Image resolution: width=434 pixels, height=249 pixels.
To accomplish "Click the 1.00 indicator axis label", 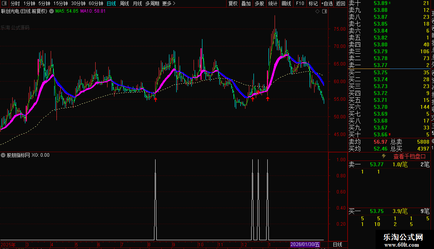I will (x=341, y=160).
